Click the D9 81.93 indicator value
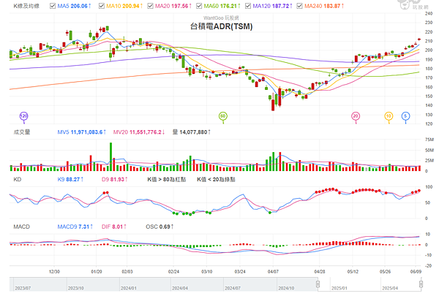This screenshot has height=296, width=439. 115,179
